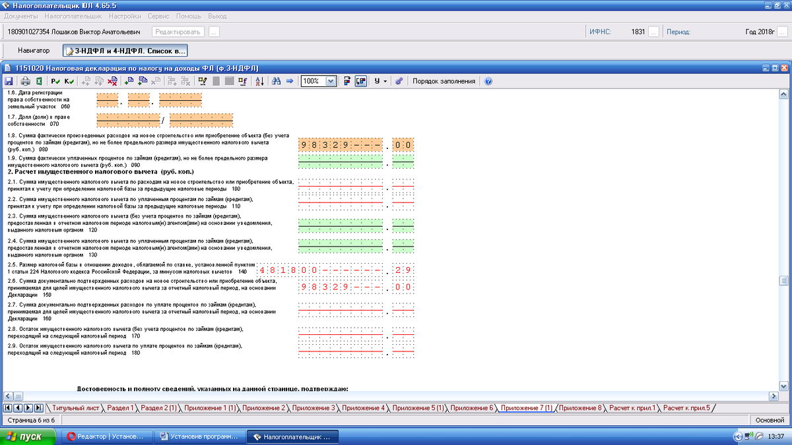Export the form to Excel
The image size is (792, 445).
pyautogui.click(x=39, y=81)
